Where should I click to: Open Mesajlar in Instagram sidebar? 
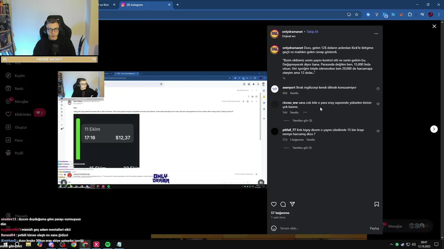17,101
